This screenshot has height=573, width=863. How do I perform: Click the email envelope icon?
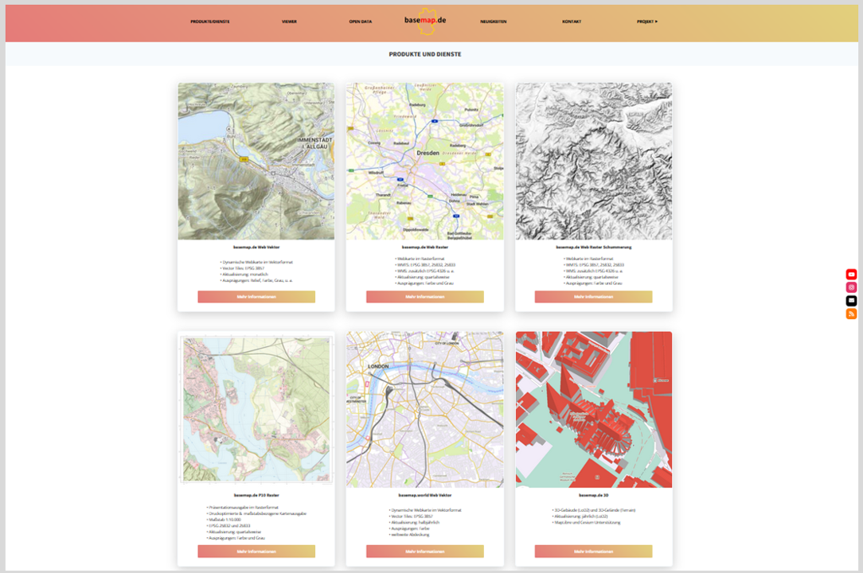(851, 301)
